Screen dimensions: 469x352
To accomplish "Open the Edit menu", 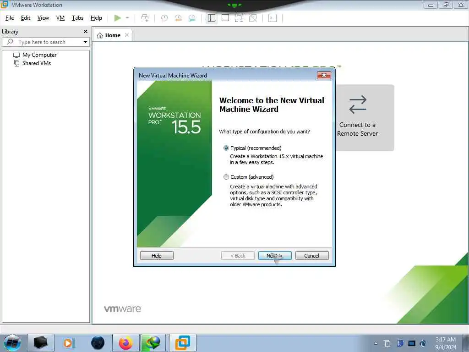I will click(x=26, y=18).
